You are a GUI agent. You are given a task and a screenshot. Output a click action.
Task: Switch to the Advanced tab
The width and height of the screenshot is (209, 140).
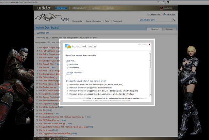[x=154, y=29]
